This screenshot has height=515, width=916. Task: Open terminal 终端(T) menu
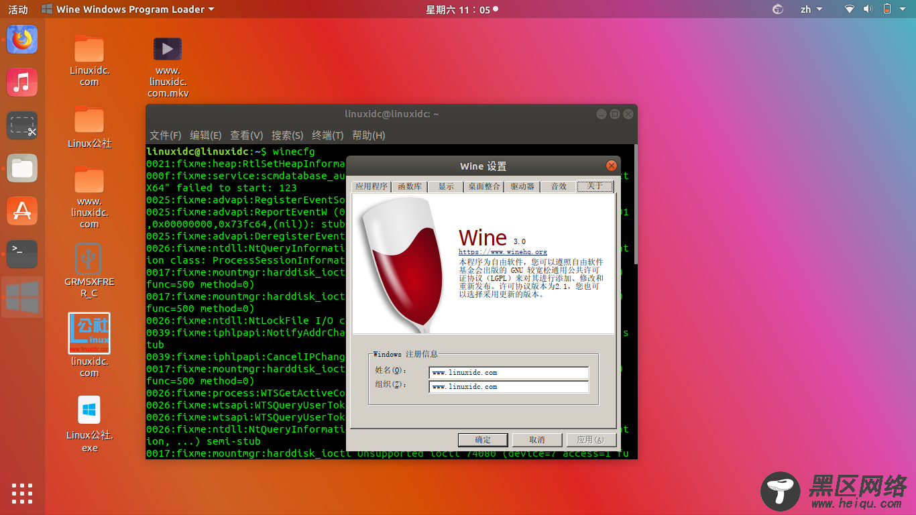tap(328, 135)
